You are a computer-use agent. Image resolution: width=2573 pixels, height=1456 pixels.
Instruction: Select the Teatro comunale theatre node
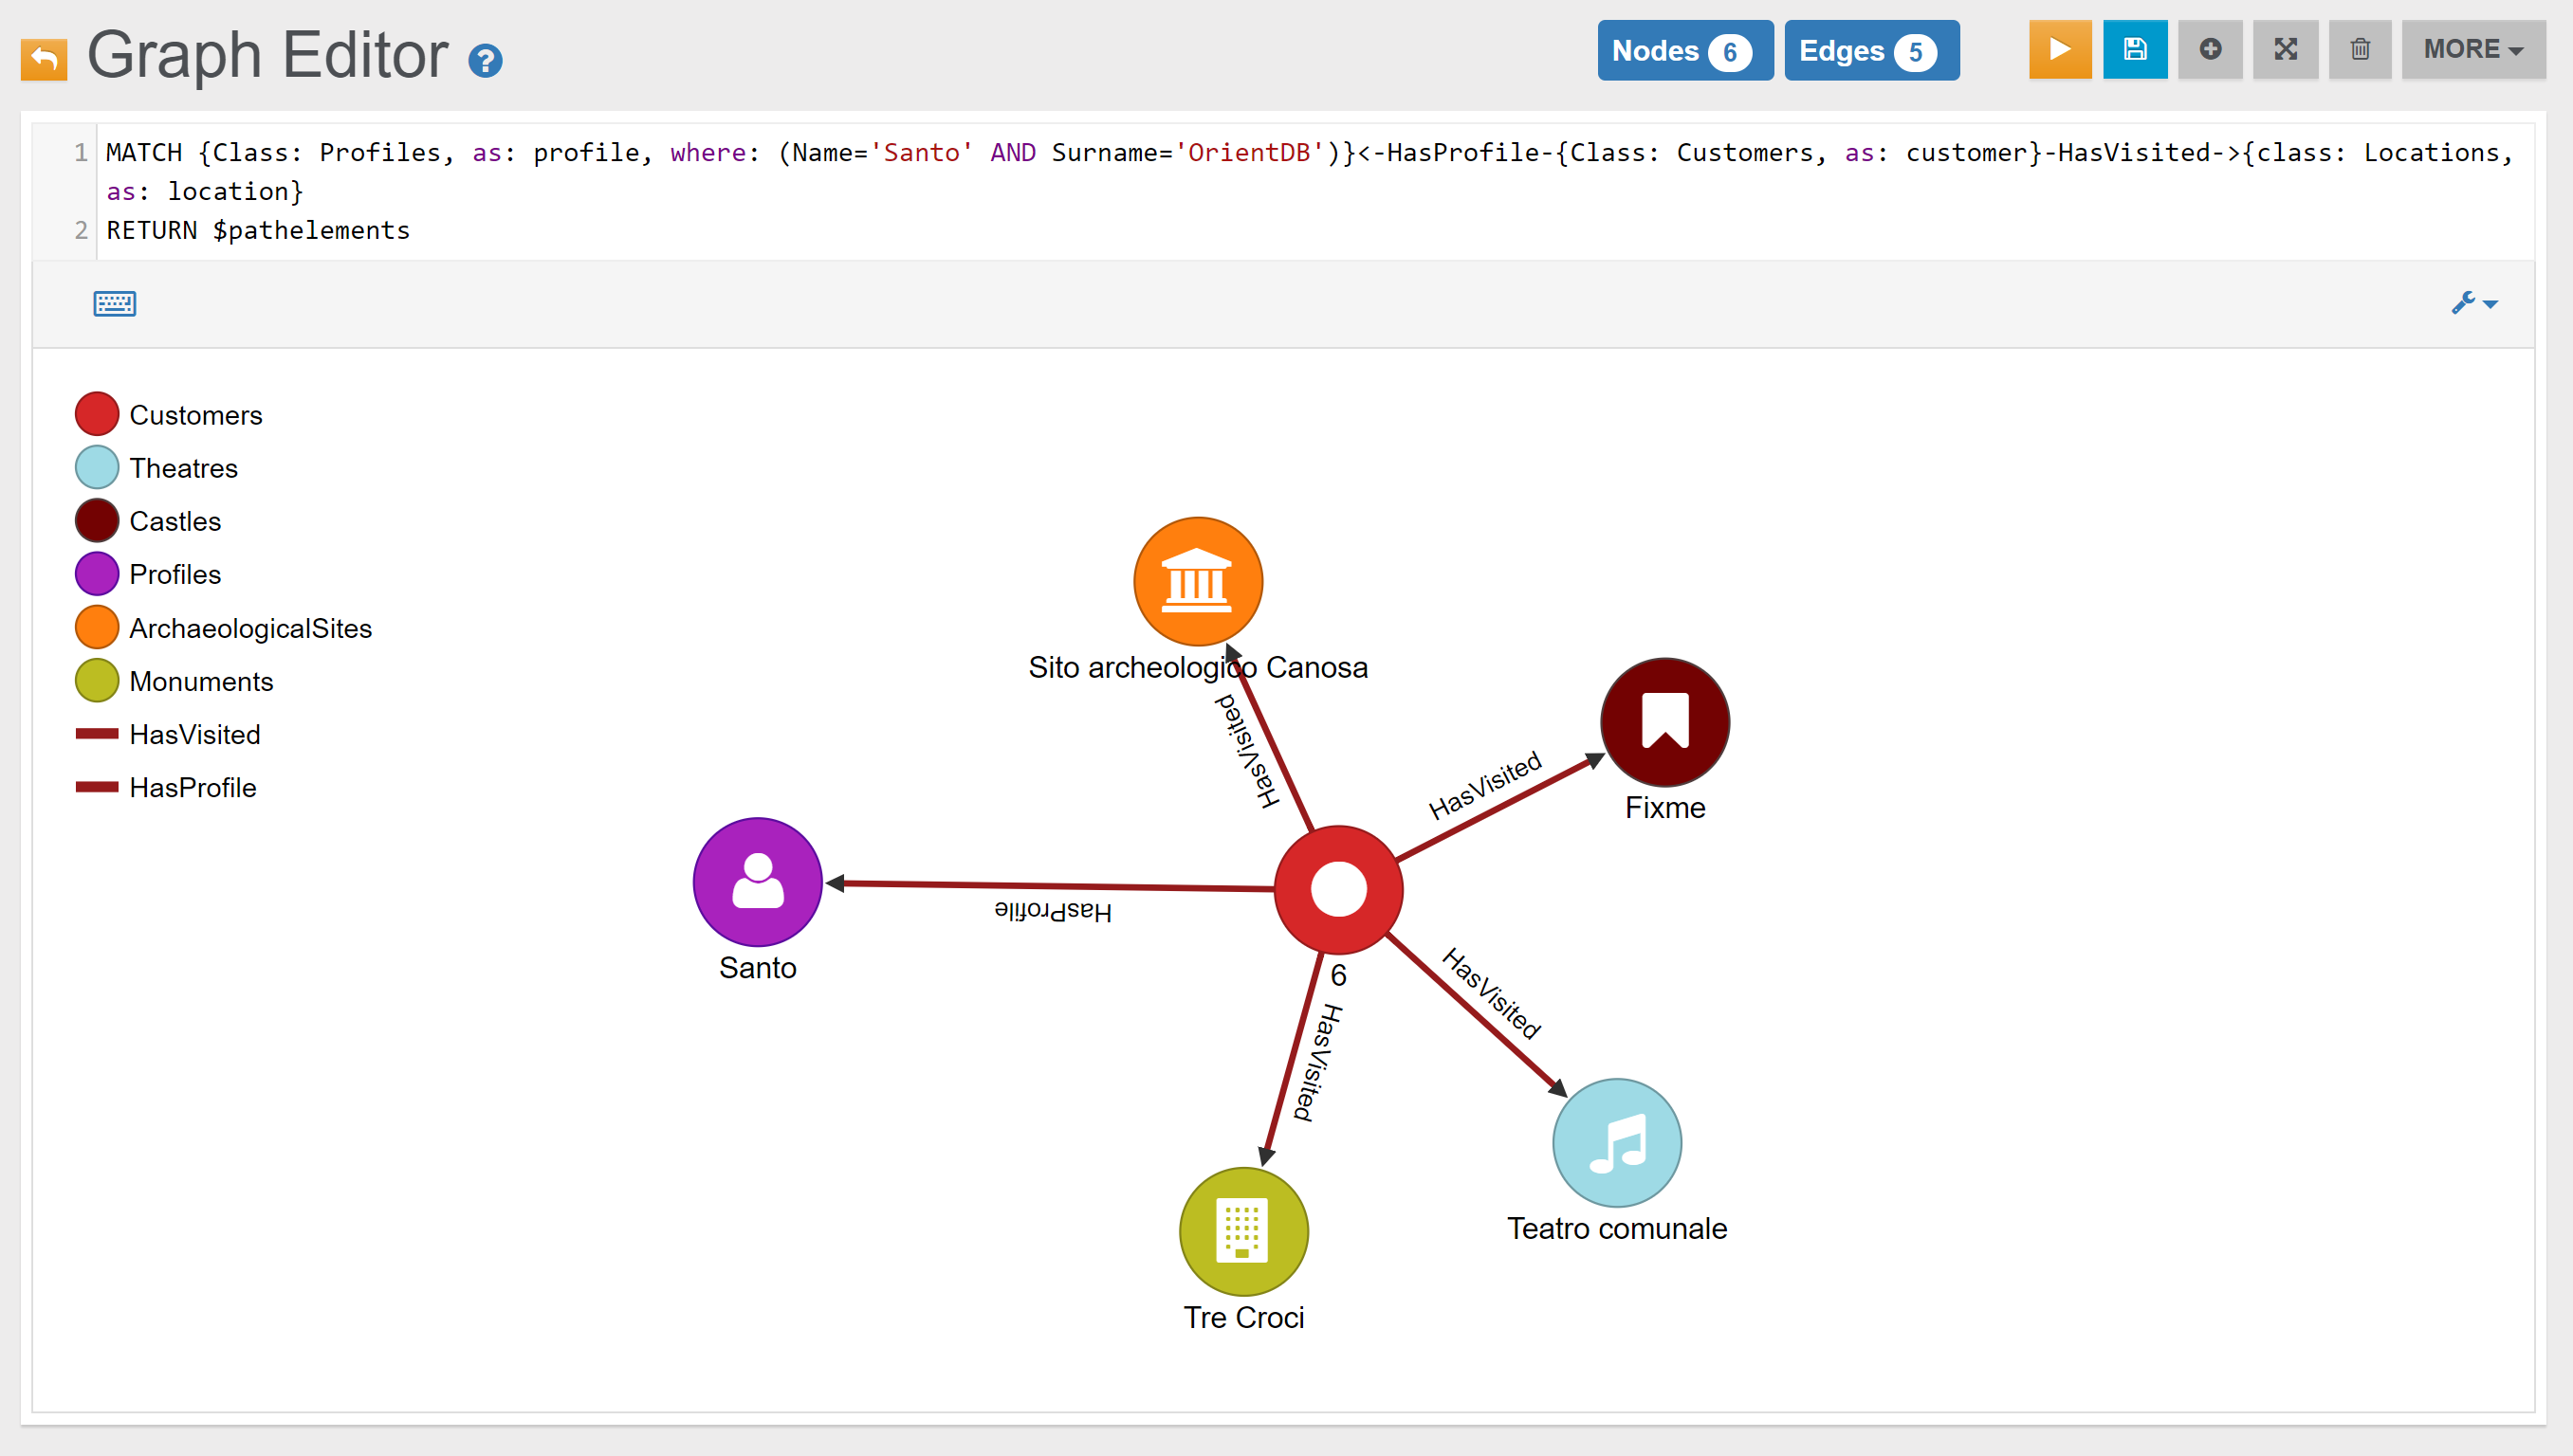[x=1617, y=1143]
